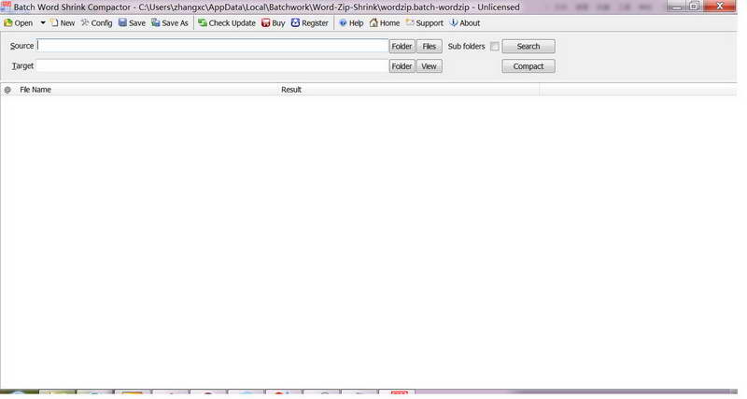Expand the Open dropdown arrow
Viewport: 747px width, 399px height.
click(x=43, y=22)
